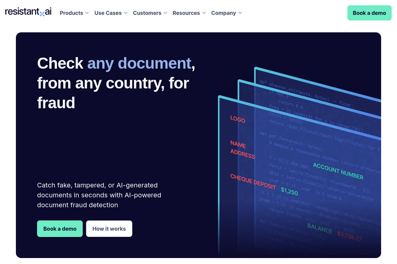The image size is (397, 264).
Task: Expand the Products chevron arrow
Action: (x=87, y=13)
